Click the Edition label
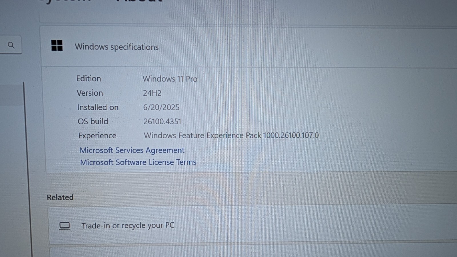 [x=89, y=79]
